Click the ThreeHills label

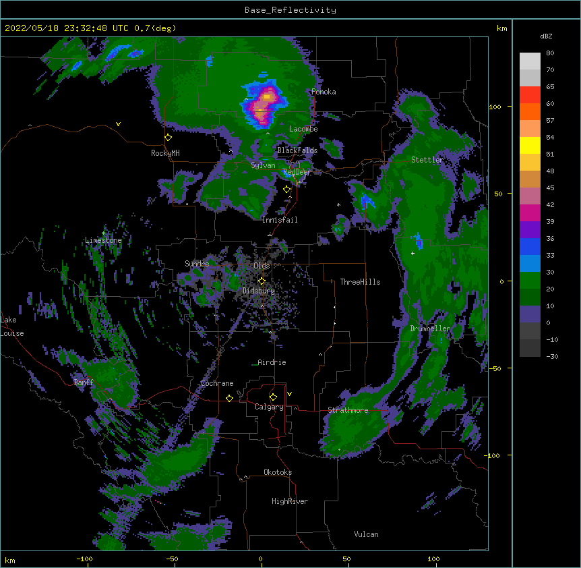(x=360, y=282)
